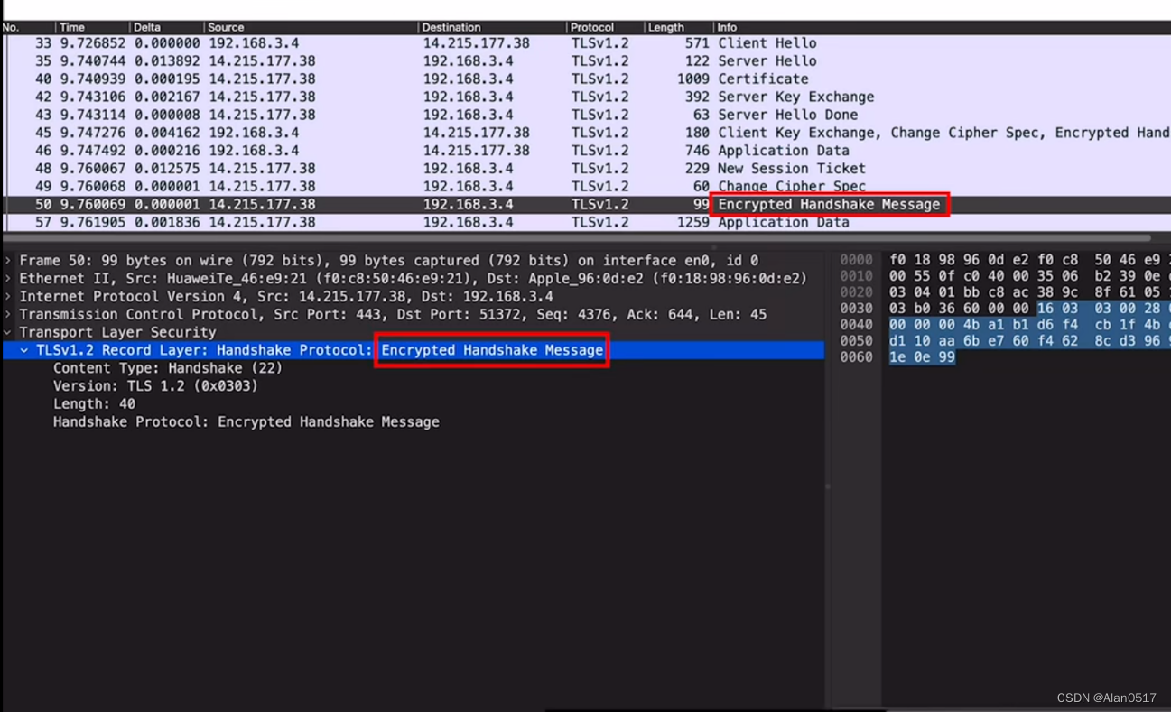Click hex bytes 1e 0e 99 at offset 0060
1171x712 pixels.
coord(922,357)
